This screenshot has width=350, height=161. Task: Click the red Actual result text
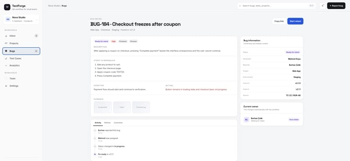196,89
